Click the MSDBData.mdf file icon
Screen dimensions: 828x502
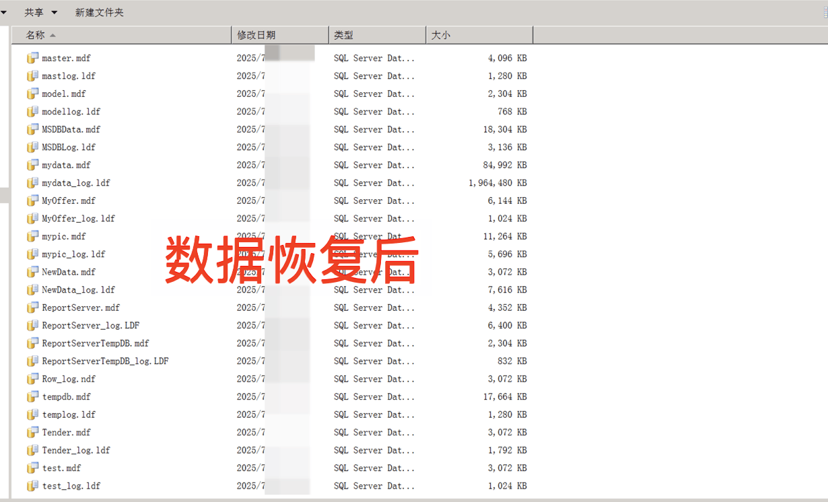(x=32, y=129)
